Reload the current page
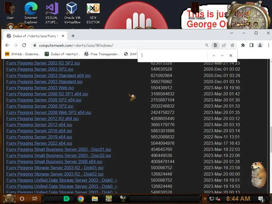Image resolution: width=272 pixels, height=204 pixels. pos(24,45)
